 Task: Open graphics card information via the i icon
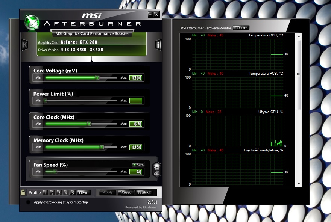point(158,45)
